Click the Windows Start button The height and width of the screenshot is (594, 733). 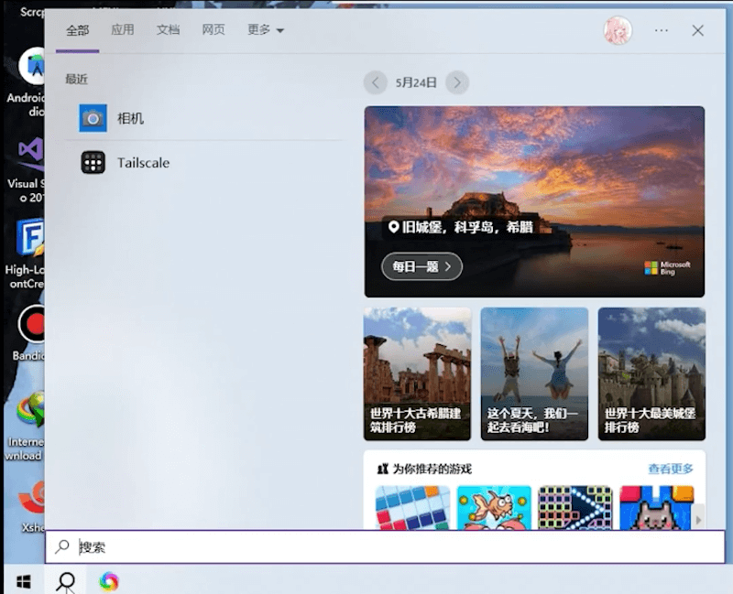(x=24, y=580)
